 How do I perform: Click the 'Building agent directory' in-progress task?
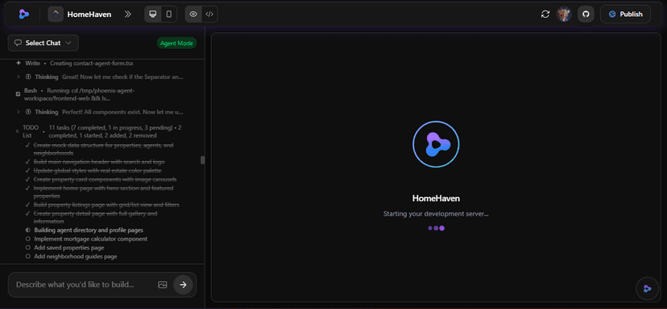[89, 230]
